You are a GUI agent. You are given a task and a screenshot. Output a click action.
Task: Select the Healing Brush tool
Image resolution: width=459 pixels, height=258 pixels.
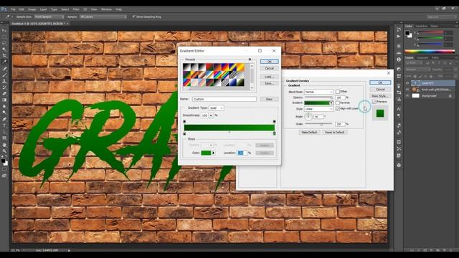(x=4, y=69)
